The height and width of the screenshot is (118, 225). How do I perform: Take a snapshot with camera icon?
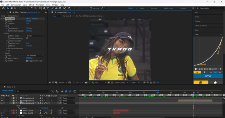(86, 83)
